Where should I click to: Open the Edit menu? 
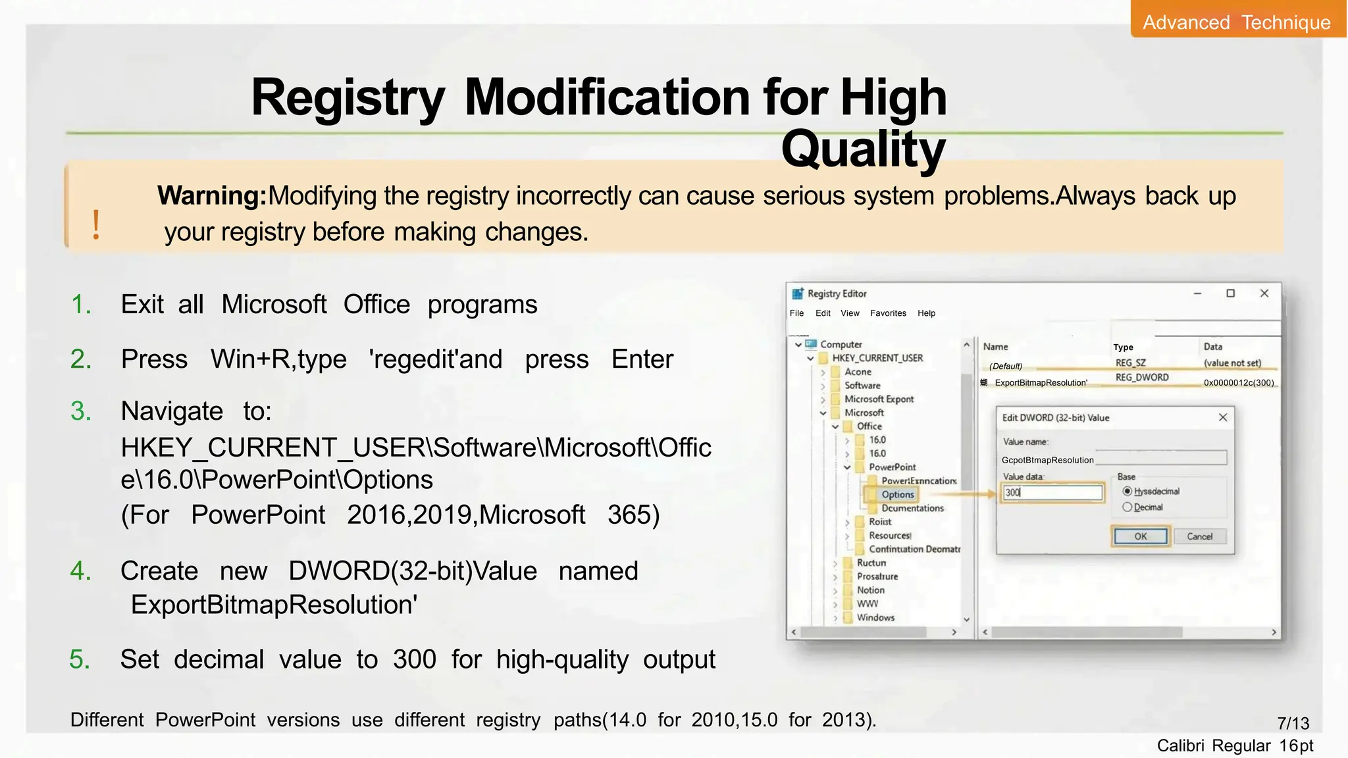point(823,313)
